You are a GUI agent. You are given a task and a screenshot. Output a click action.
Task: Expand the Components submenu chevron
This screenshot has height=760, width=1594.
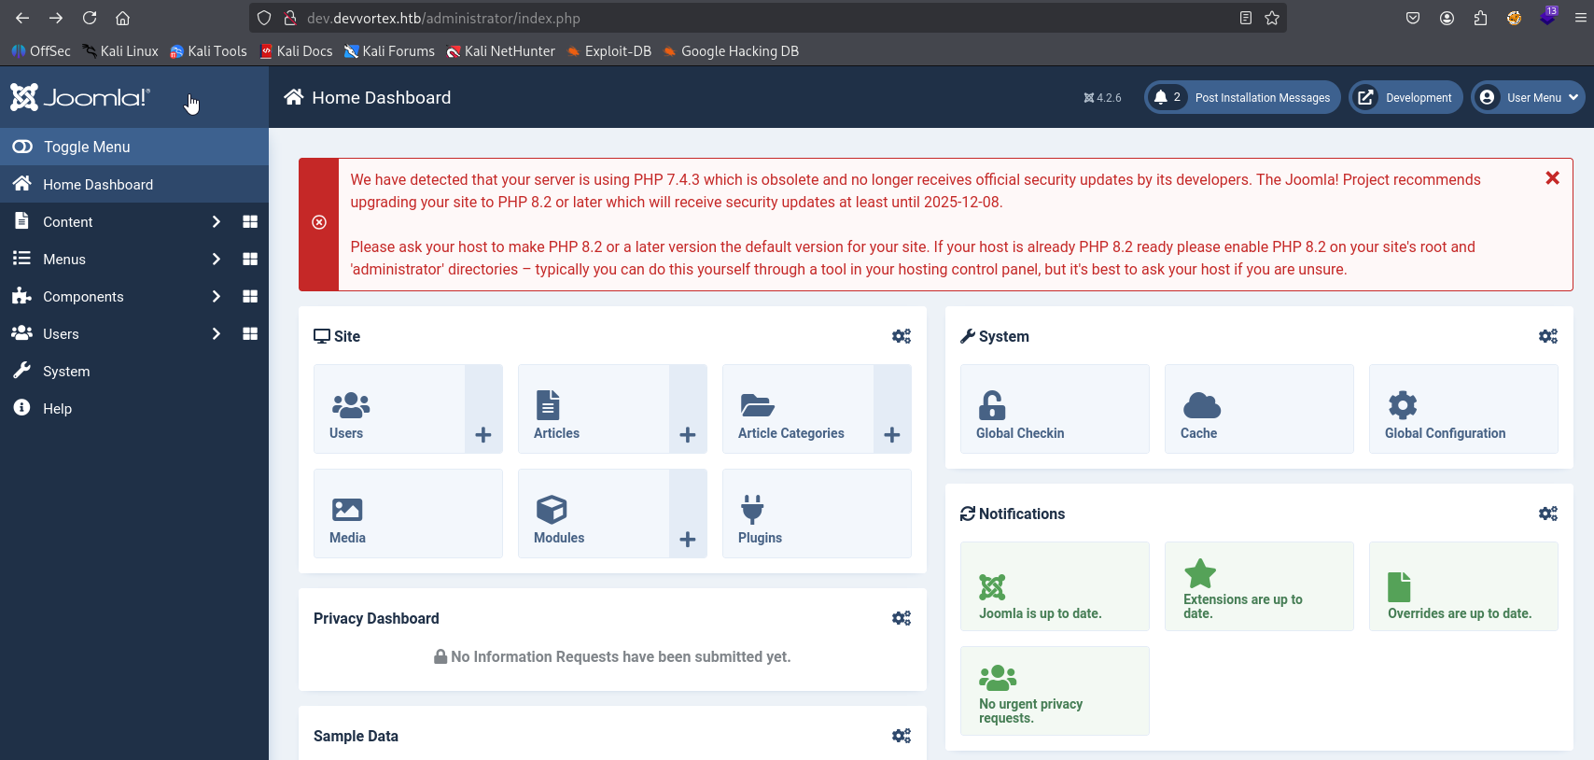click(x=216, y=296)
